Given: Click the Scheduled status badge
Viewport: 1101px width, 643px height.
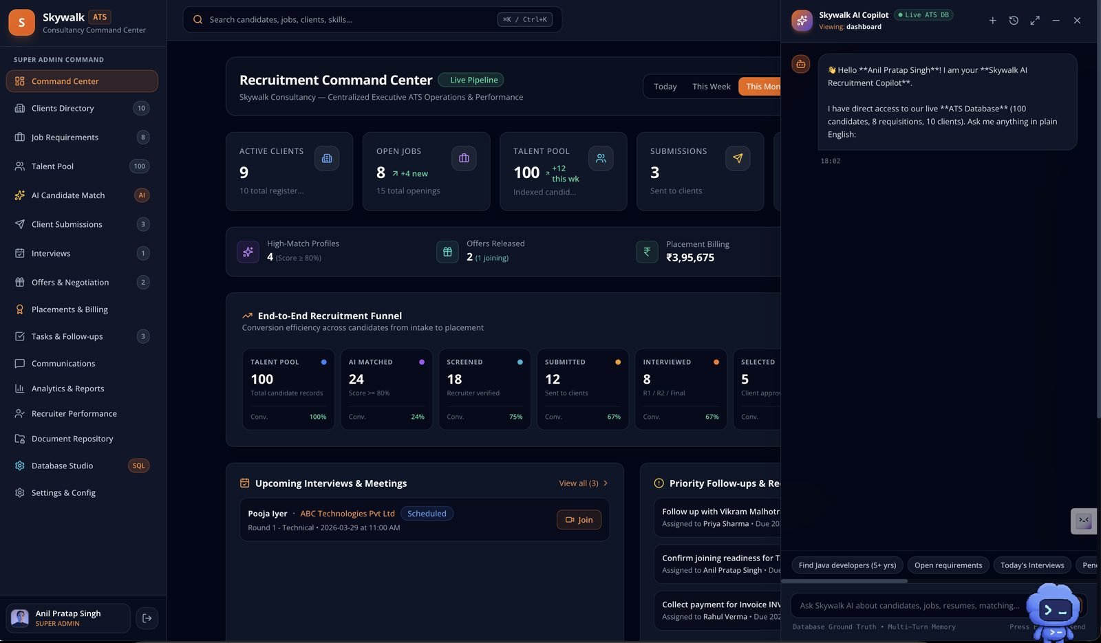Looking at the screenshot, I should point(427,514).
